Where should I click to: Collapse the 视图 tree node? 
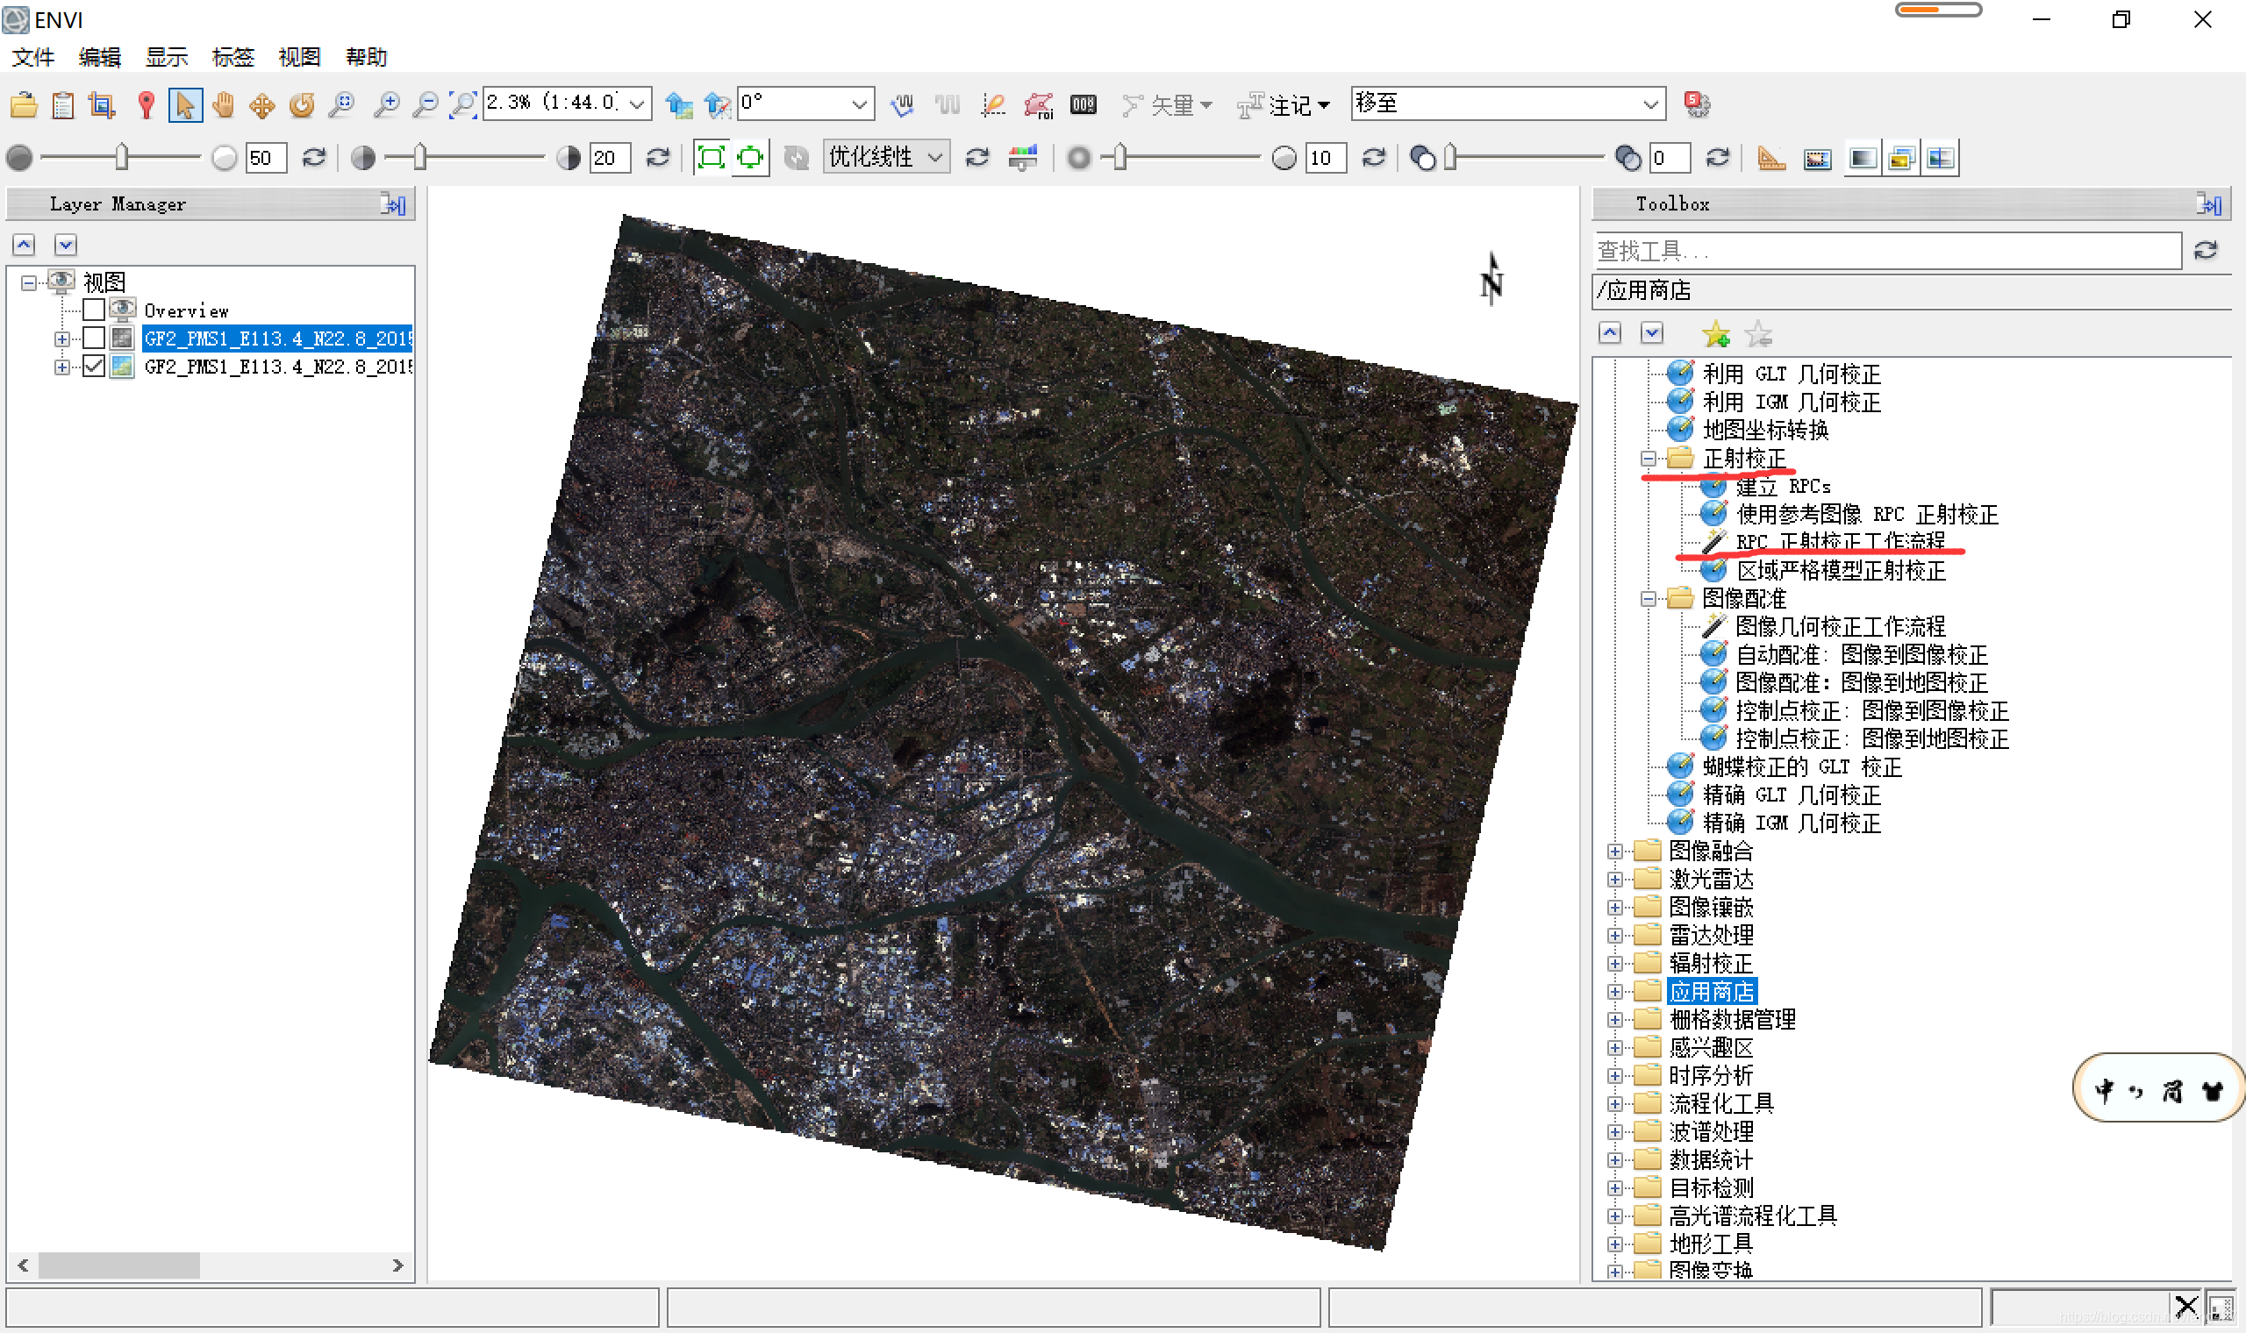28,283
